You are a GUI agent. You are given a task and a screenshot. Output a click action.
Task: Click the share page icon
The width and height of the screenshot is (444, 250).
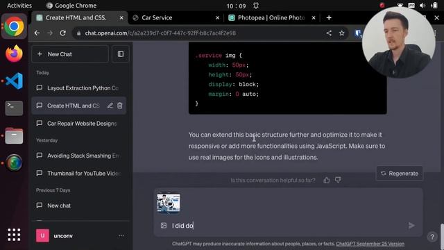pos(329,33)
